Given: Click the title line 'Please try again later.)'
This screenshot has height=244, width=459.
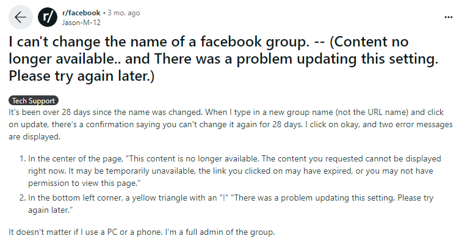Looking at the screenshot, I should (x=81, y=76).
